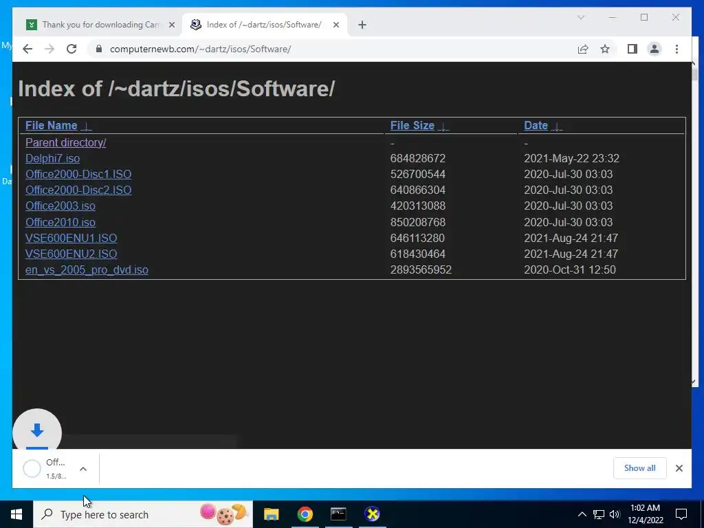
Task: Download Office2000-Disc1.ISO
Action: tap(78, 174)
